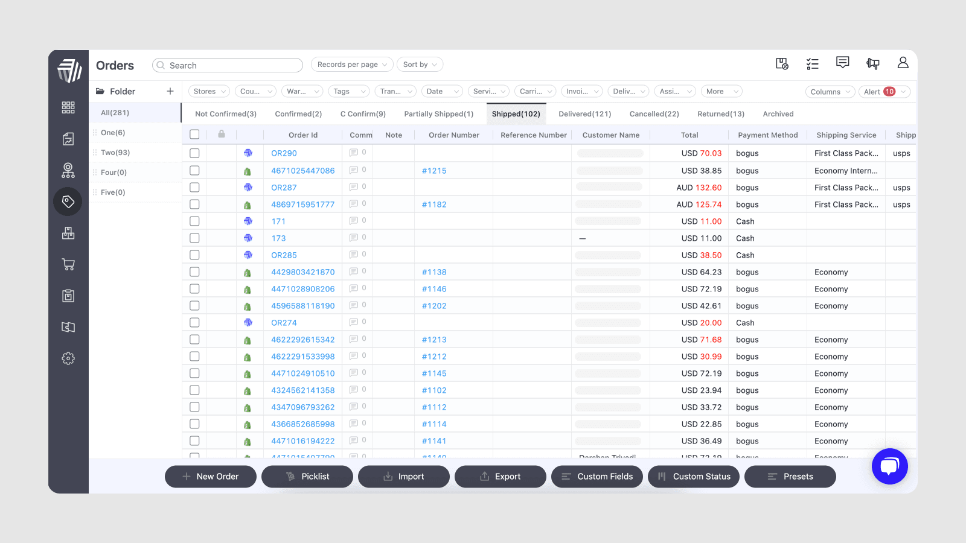Click the orders tag icon in sidebar
The image size is (966, 543).
coord(68,202)
